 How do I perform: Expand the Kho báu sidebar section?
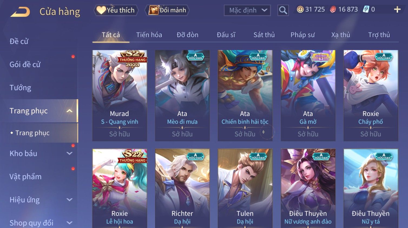70,153
